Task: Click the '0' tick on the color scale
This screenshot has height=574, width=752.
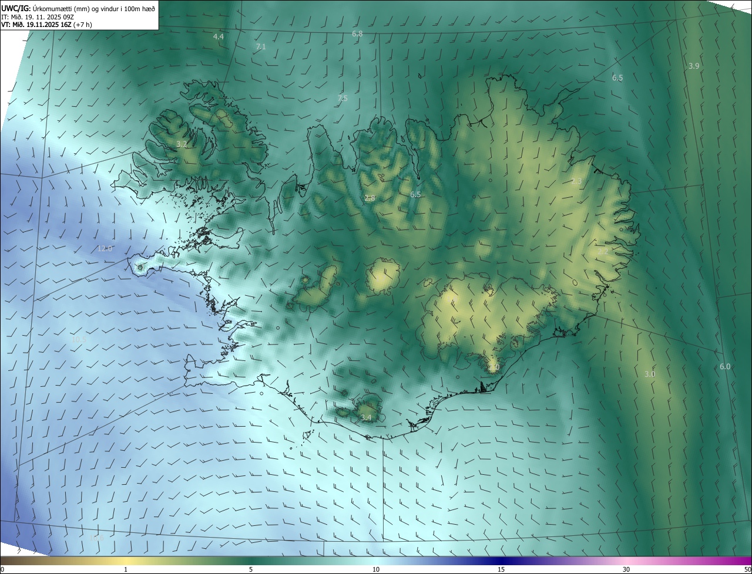Action: pos(2,570)
